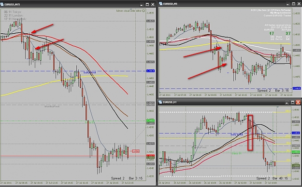This screenshot has width=302, height=187.
Task: Click the 27 Jul 2011 date on M5 time axis
Action: (x=165, y=95)
